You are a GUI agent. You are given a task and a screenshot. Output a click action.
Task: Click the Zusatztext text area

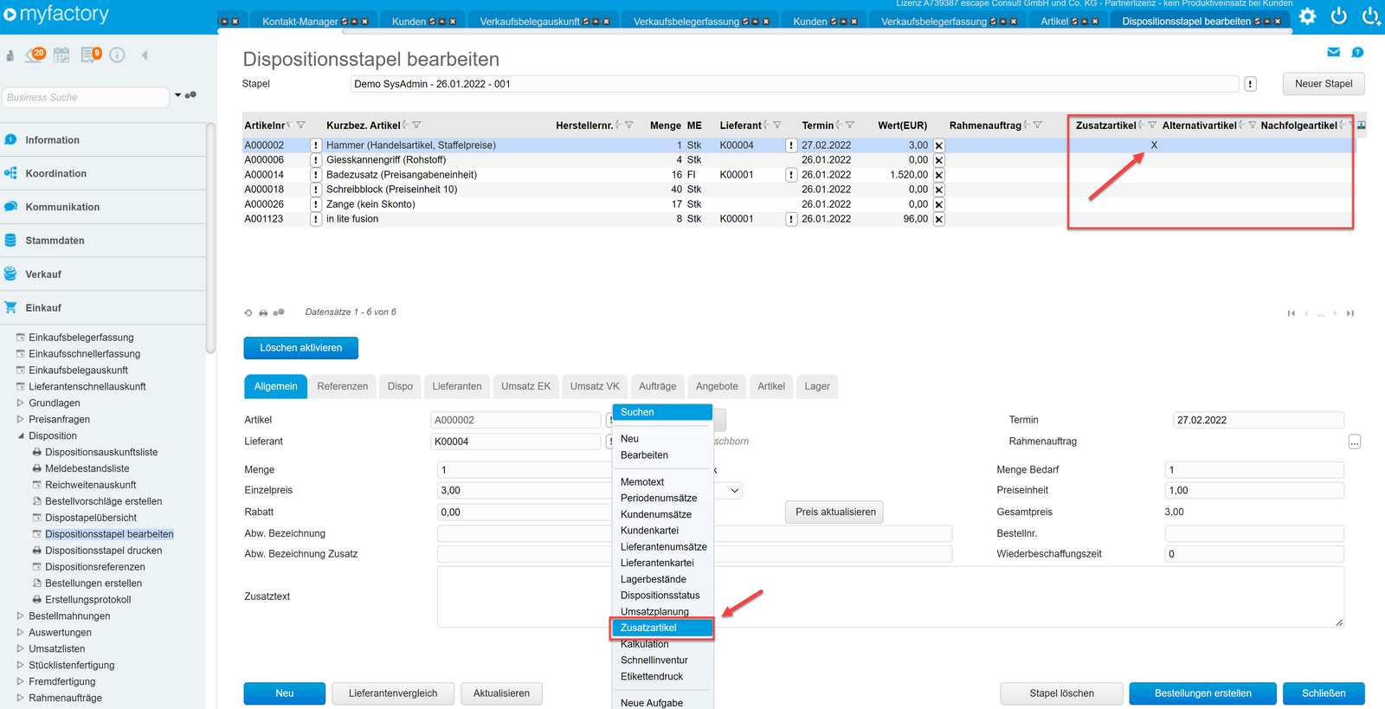pyautogui.click(x=890, y=597)
